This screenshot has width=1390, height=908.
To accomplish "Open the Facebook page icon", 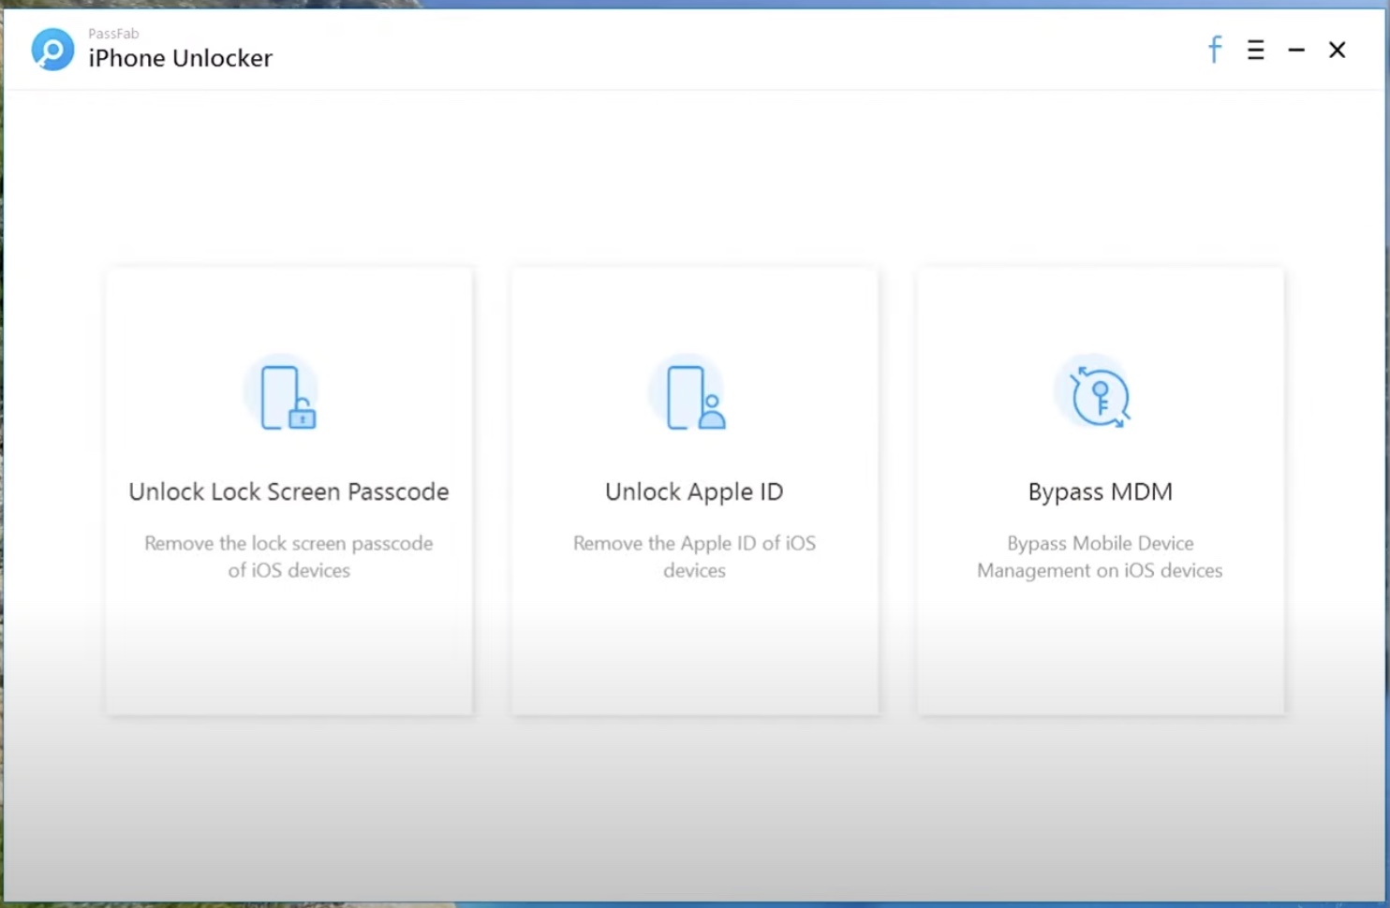I will [1215, 49].
